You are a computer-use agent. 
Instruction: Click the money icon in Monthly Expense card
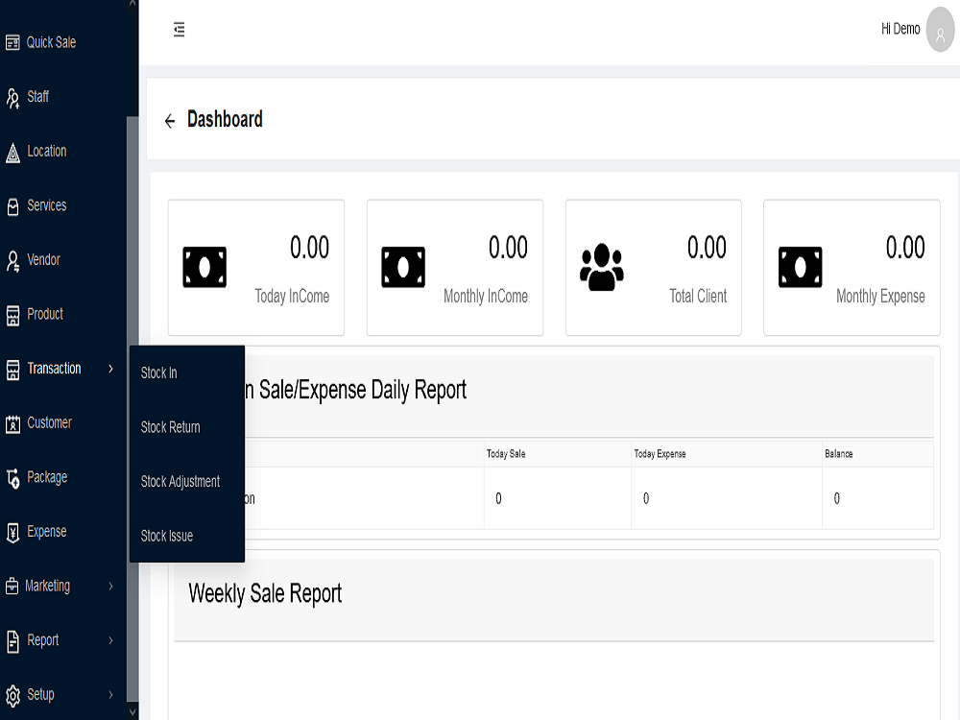click(x=801, y=268)
